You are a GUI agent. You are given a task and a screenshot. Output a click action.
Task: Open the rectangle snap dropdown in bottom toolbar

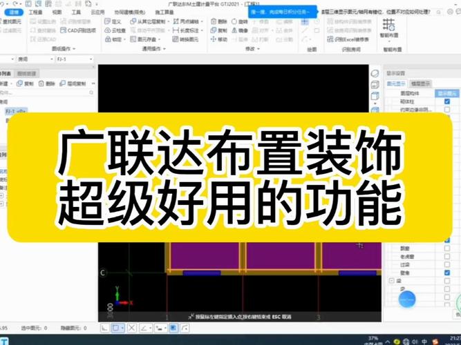tap(122, 328)
